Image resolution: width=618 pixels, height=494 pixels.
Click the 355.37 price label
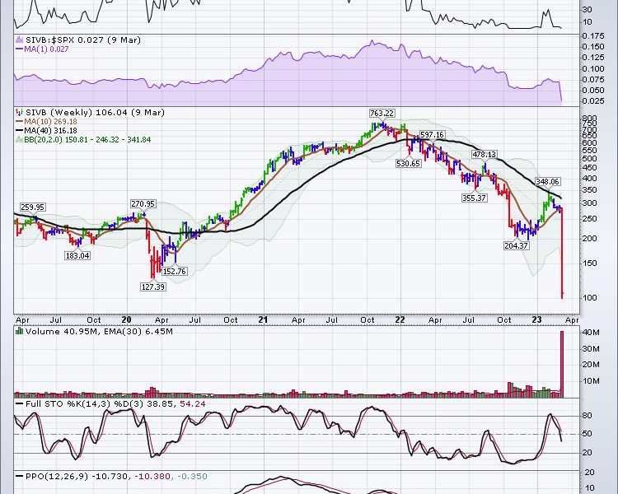click(x=474, y=198)
